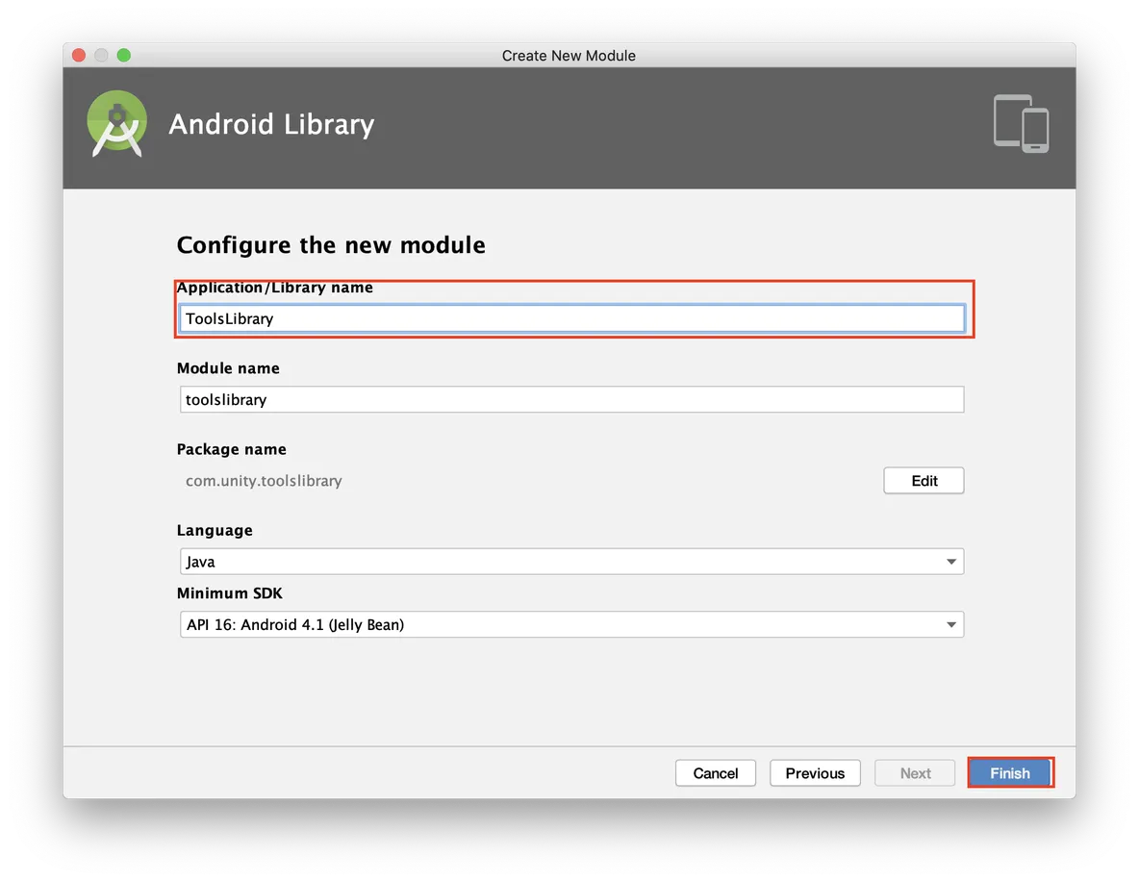Click the Language label

215,531
